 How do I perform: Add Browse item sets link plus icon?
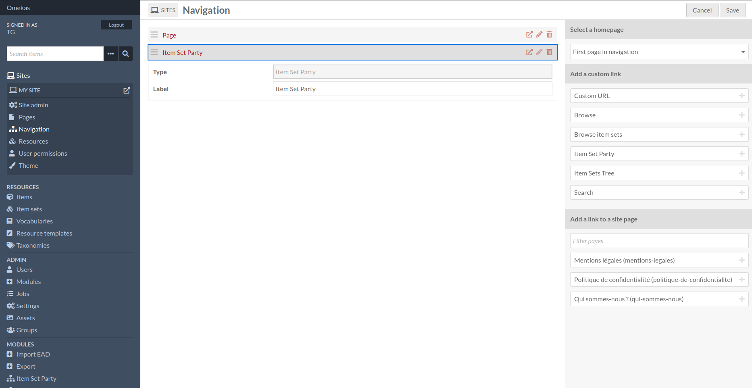coord(742,134)
